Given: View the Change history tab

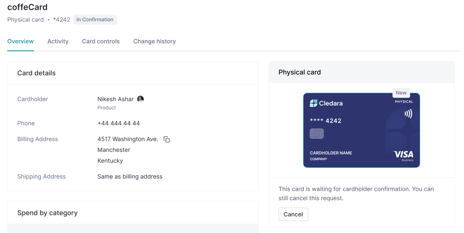Looking at the screenshot, I should coord(154,41).
